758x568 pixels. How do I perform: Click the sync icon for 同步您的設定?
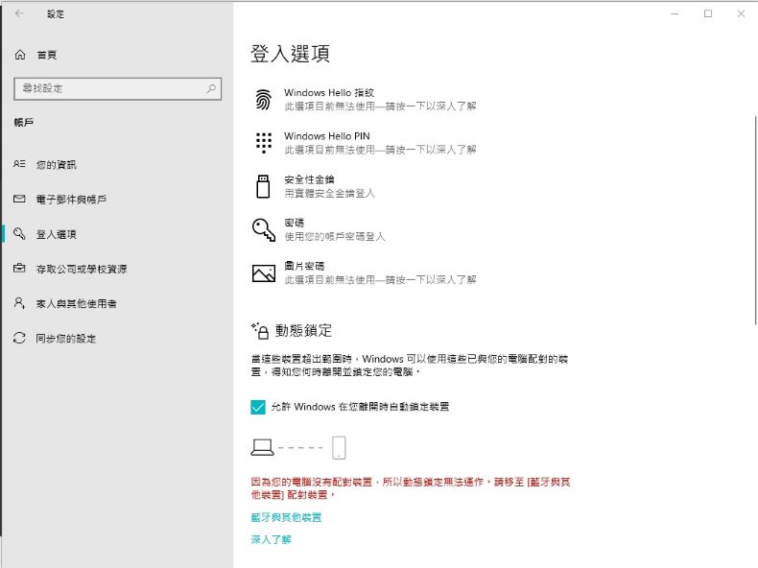pos(19,338)
